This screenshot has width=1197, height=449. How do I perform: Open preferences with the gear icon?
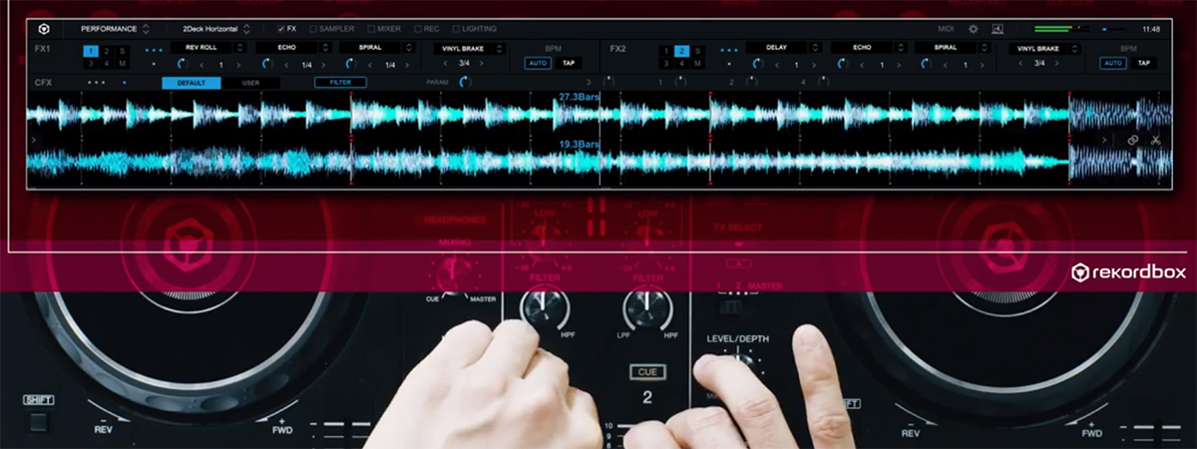coord(974,29)
